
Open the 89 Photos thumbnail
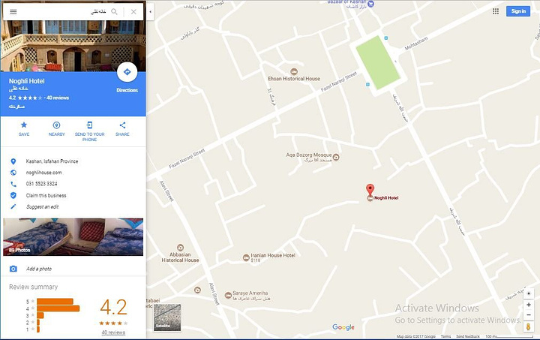click(x=73, y=237)
